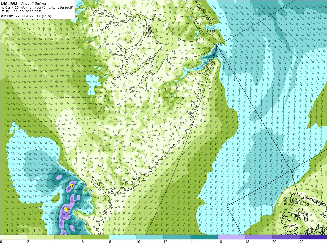327x244 pixels.
Task: Click the legend value label 16
Action: [220, 242]
